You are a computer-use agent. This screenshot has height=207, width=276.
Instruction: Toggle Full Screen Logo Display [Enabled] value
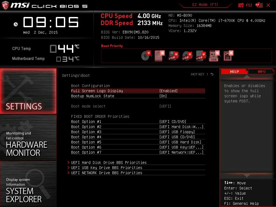(x=168, y=91)
